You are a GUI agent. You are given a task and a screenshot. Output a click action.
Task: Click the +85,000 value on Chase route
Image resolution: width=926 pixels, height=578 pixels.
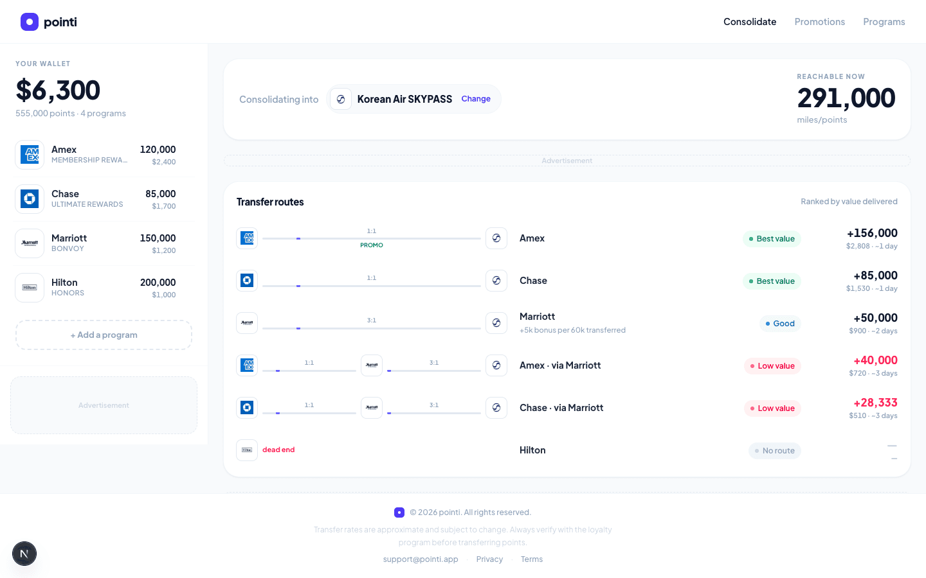875,276
